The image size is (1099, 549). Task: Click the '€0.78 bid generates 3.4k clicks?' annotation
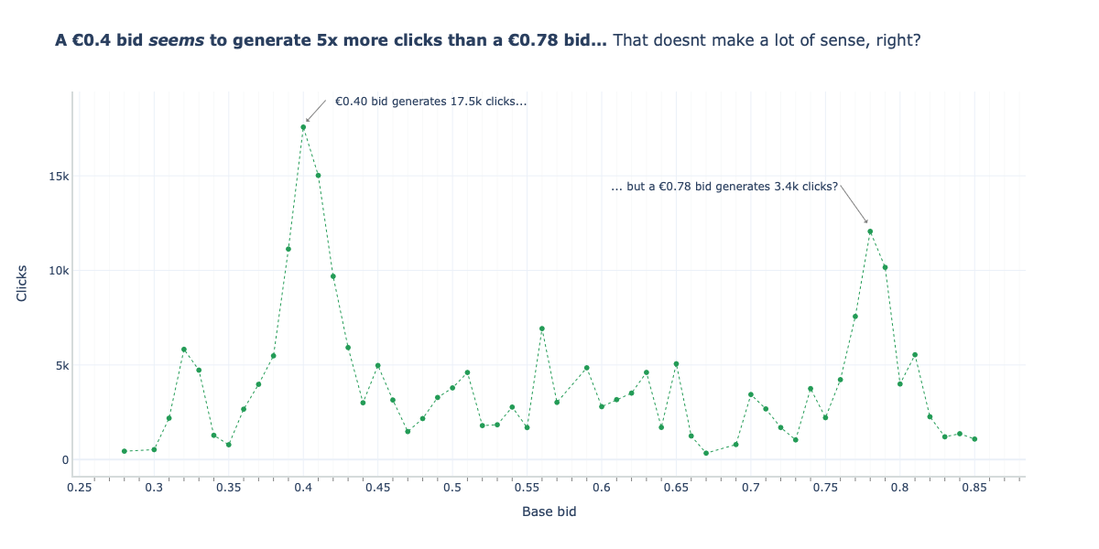click(x=724, y=187)
